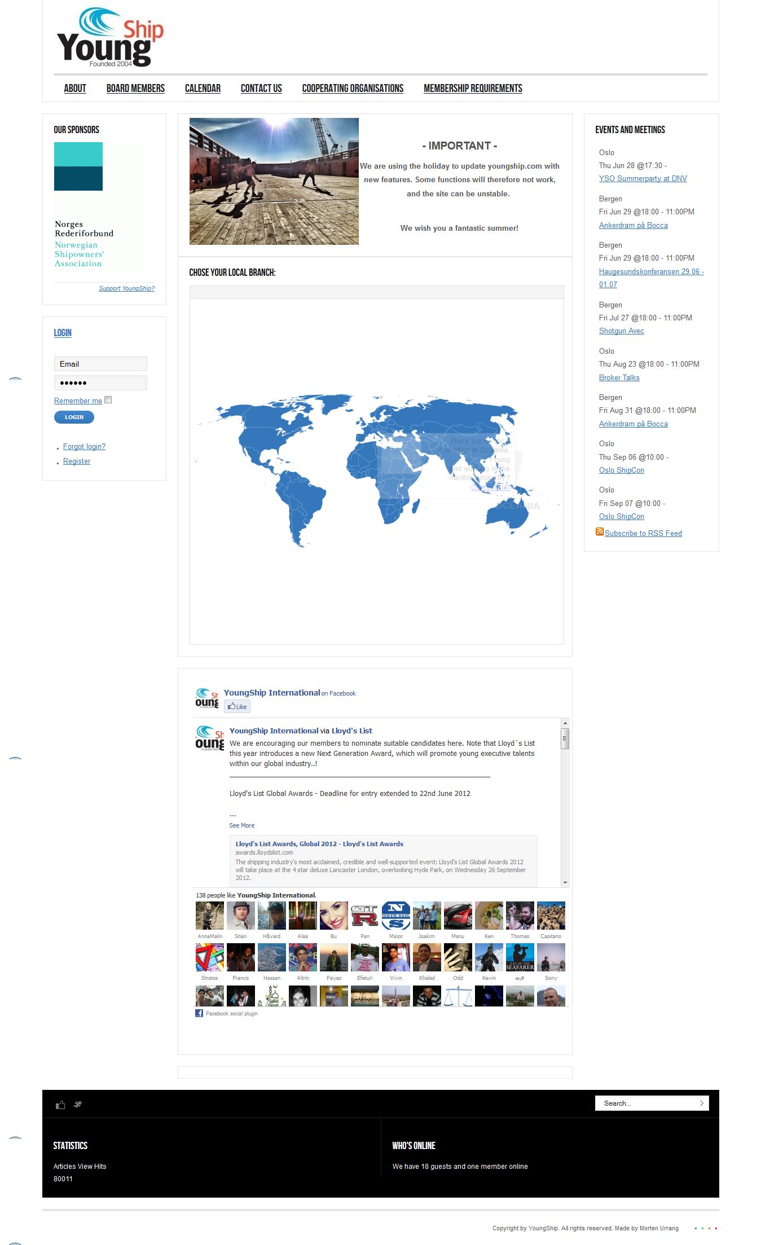The width and height of the screenshot is (761, 1245).
Task: Click the Norges Rederiforbund sponsor logo
Action: pyautogui.click(x=99, y=206)
